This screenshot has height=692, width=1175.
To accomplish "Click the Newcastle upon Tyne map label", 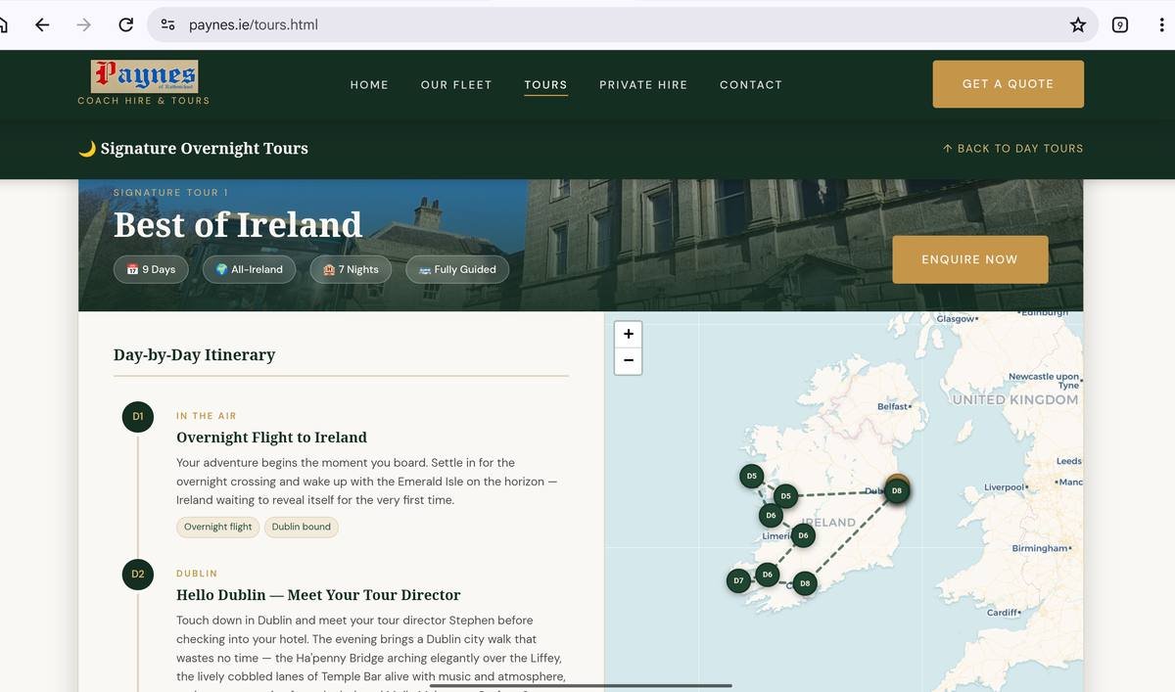I will [1045, 381].
